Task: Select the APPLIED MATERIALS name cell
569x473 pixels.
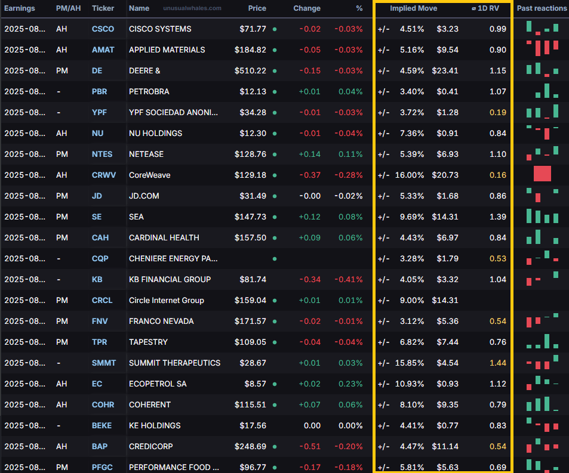Action: click(167, 50)
